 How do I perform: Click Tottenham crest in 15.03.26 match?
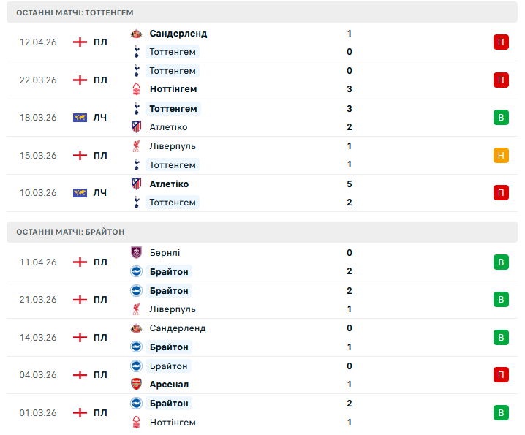[x=136, y=164]
